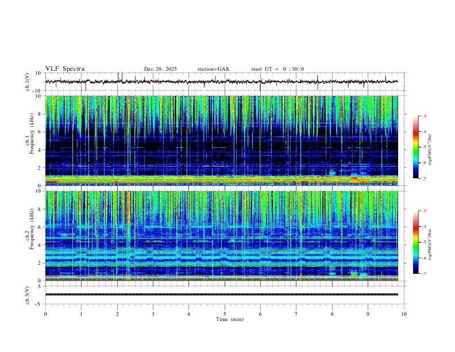Click inside the ch.2 spectrogram panel

[x=221, y=236]
